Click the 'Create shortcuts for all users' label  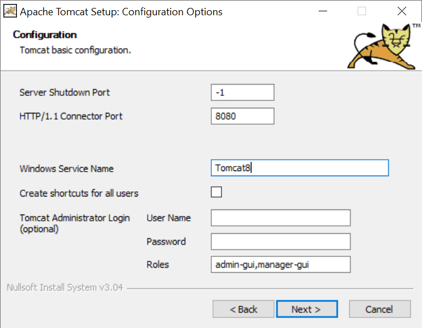(x=79, y=193)
